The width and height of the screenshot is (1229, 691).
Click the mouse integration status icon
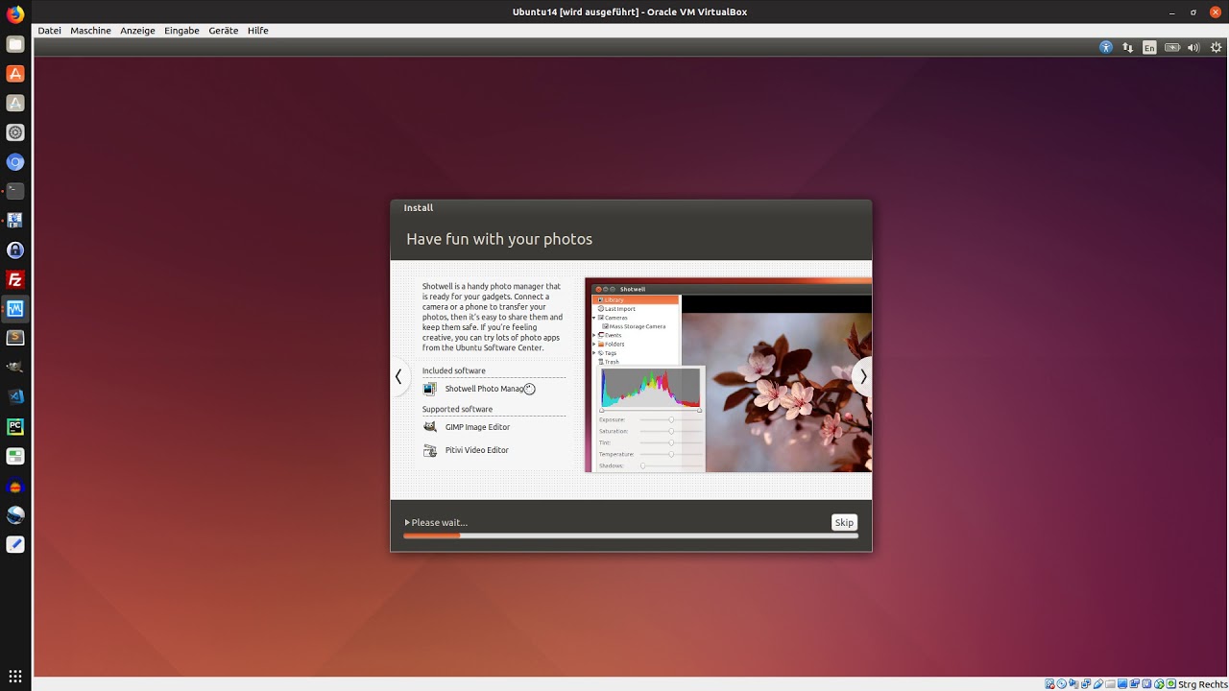(x=1159, y=683)
